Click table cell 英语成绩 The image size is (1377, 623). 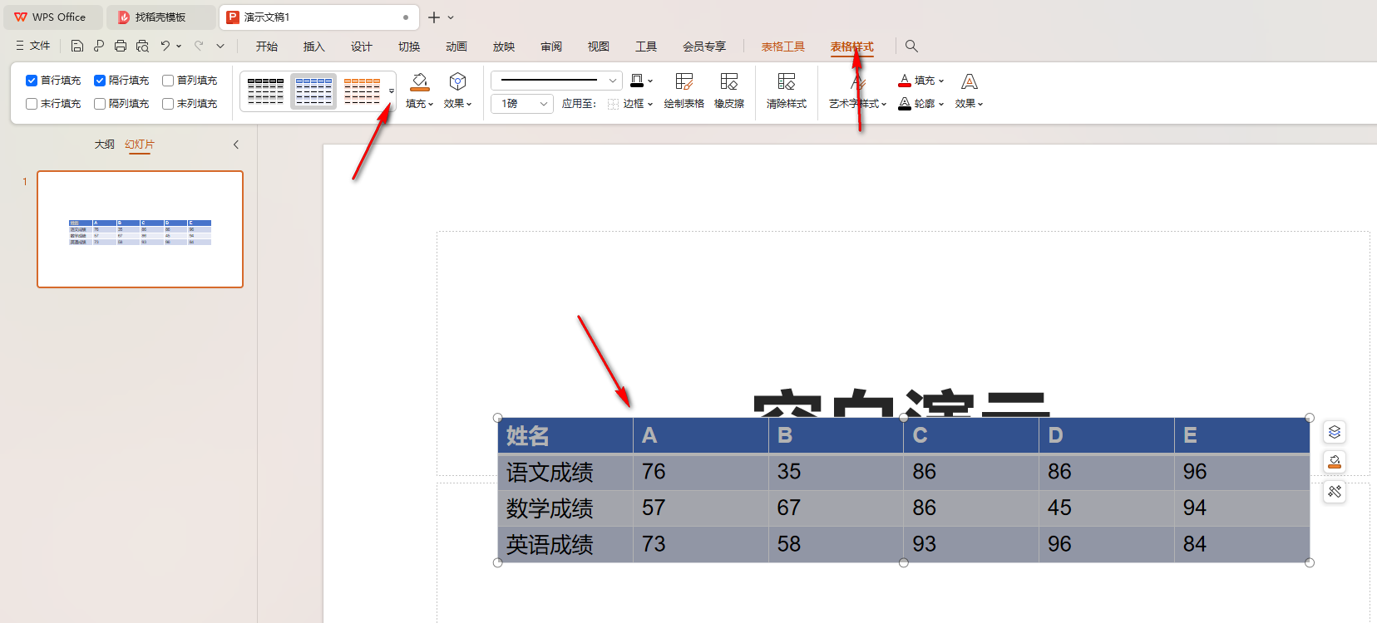point(565,544)
